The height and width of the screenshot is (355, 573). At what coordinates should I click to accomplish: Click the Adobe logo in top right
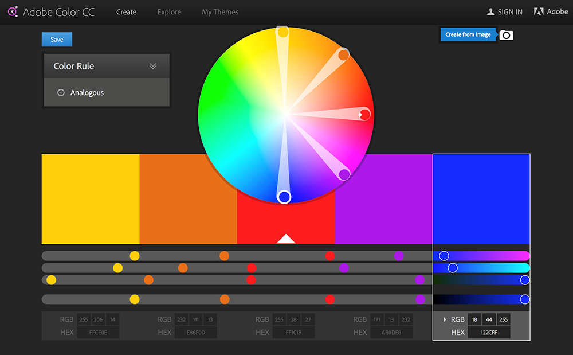coord(539,11)
